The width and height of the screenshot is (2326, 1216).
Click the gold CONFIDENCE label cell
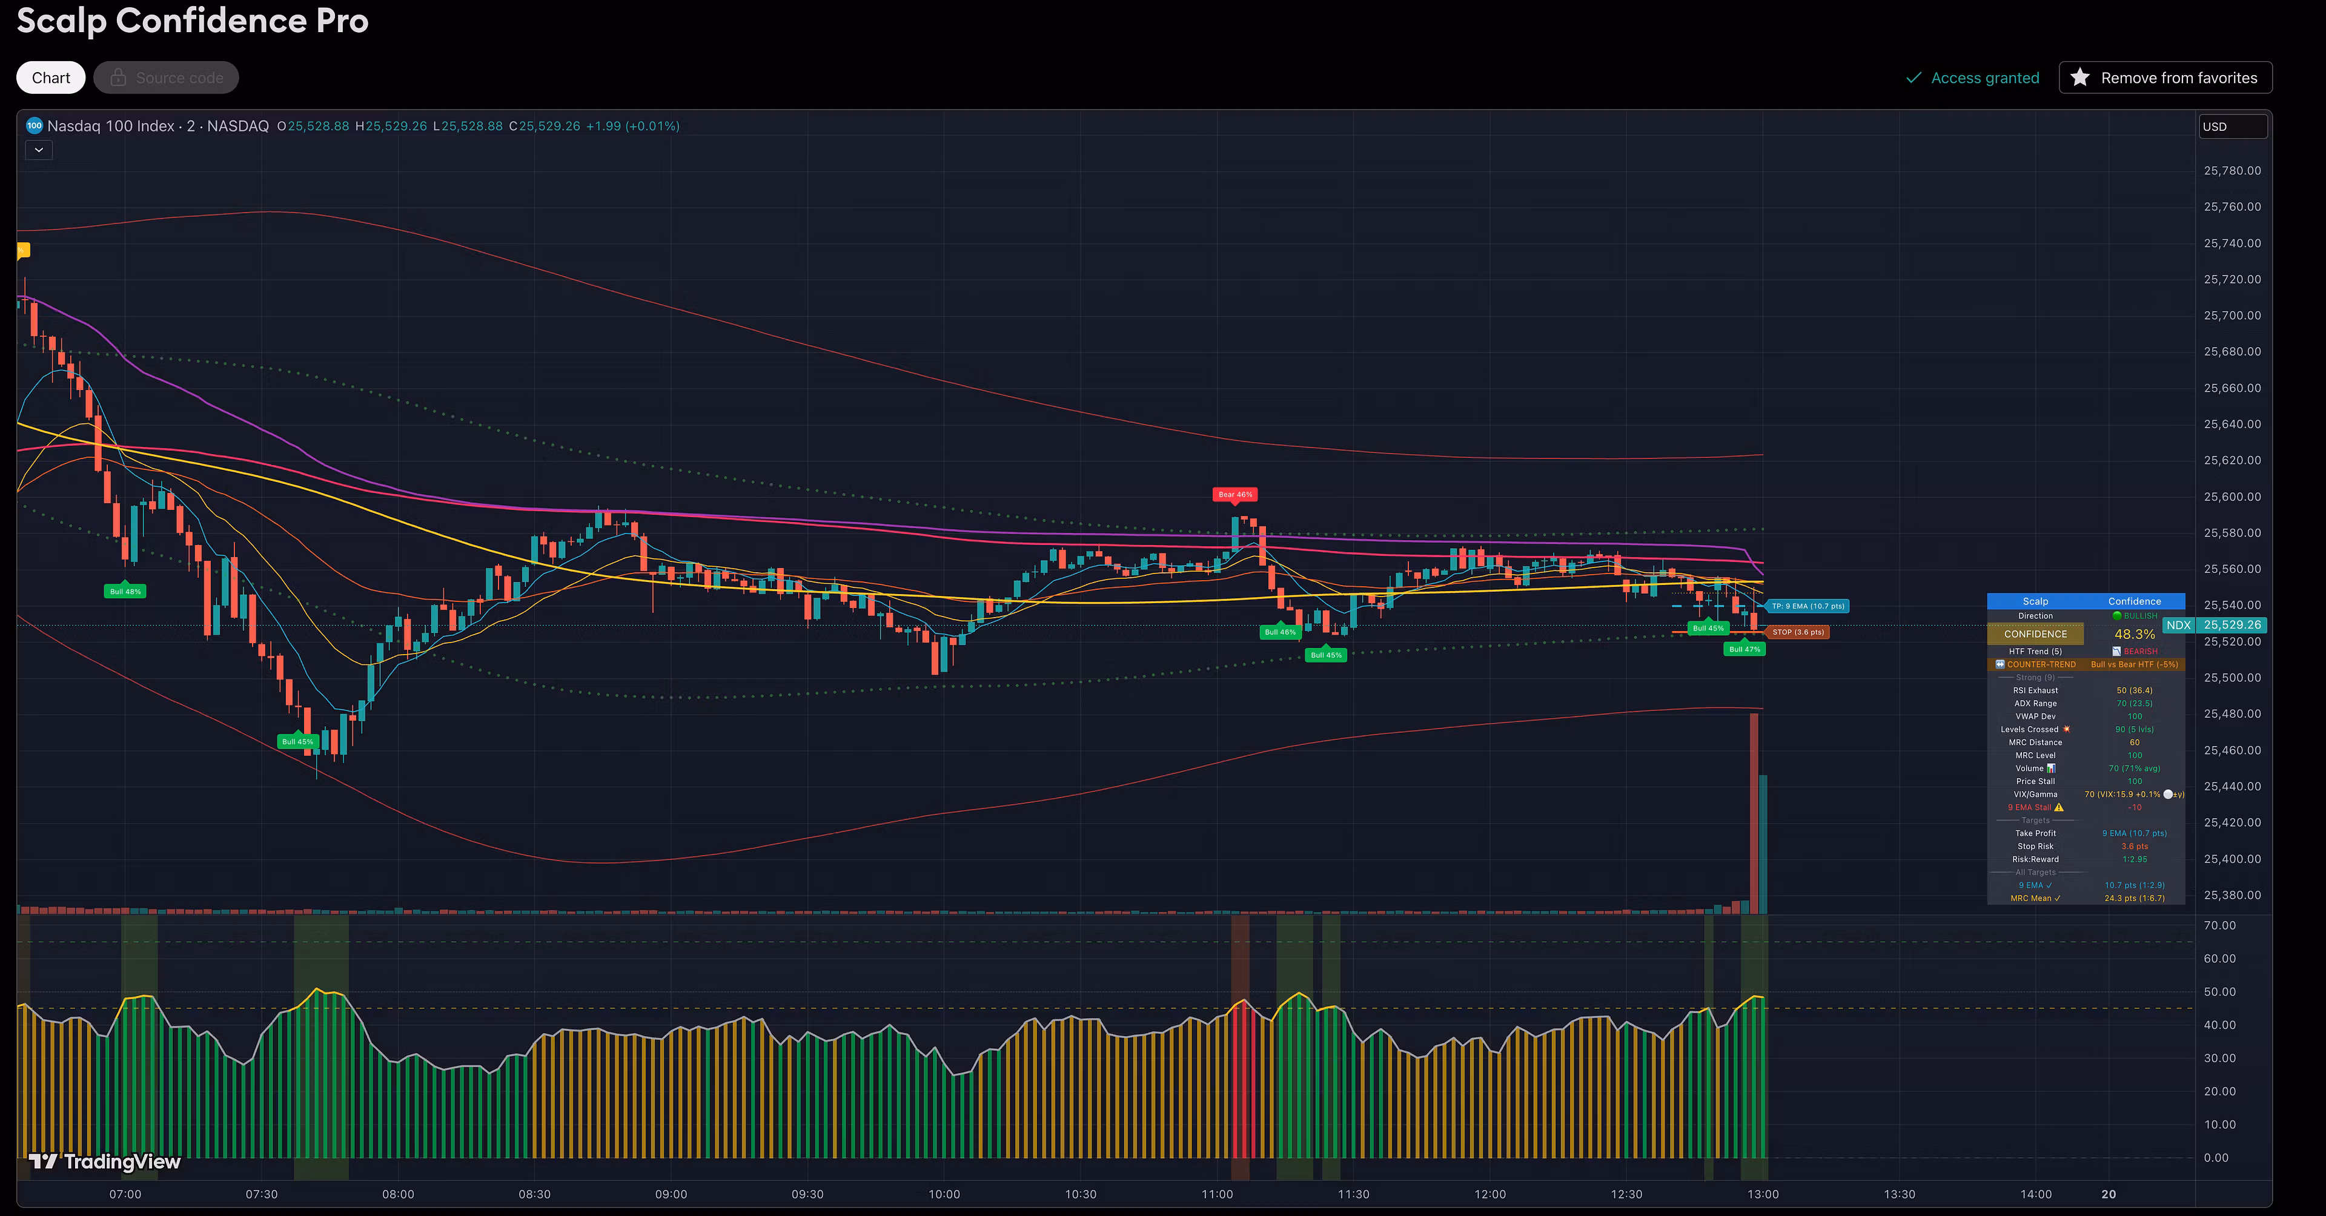[2035, 633]
